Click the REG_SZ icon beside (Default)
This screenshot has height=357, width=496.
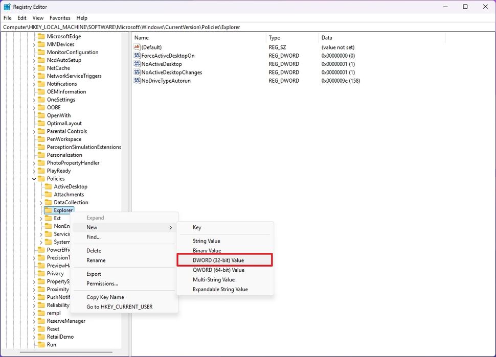point(136,47)
